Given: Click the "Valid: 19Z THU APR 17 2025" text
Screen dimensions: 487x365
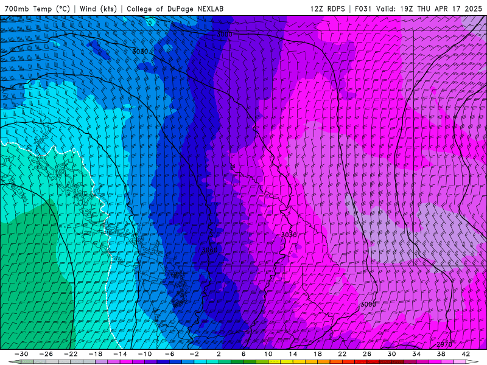Looking at the screenshot, I should click(x=429, y=9).
